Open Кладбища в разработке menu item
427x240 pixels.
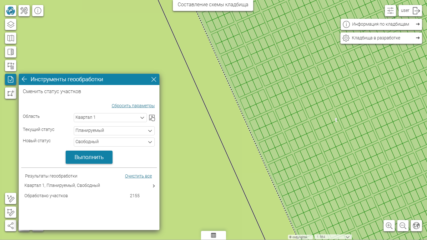point(381,38)
